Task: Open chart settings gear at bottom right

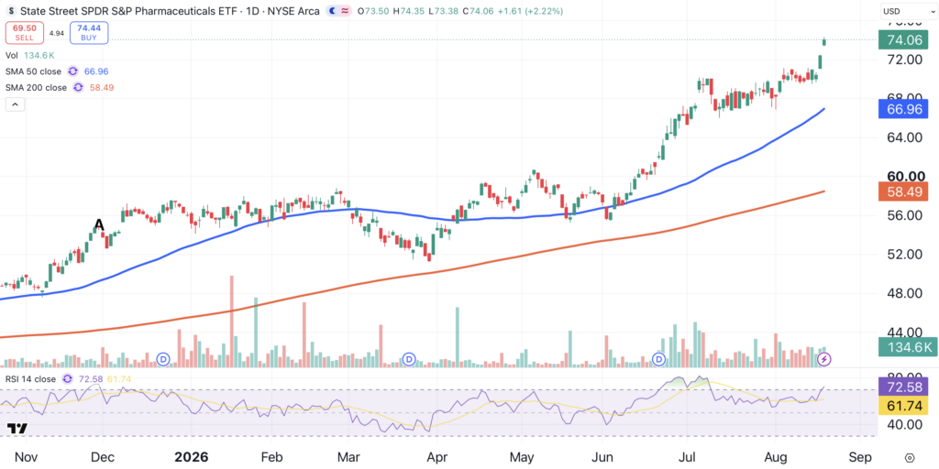Action: point(909,457)
